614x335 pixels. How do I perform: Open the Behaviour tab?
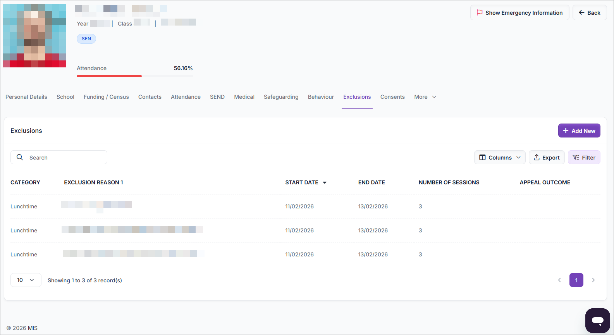click(x=321, y=97)
